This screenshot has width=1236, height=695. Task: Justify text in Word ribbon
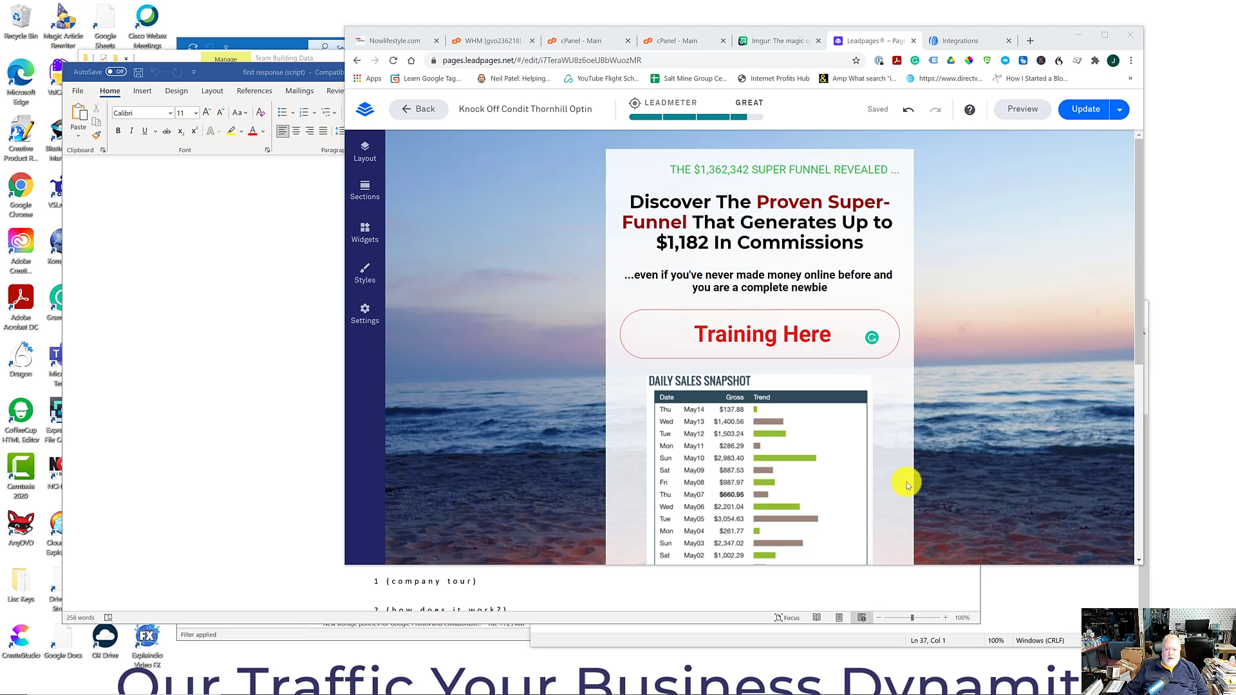click(323, 131)
